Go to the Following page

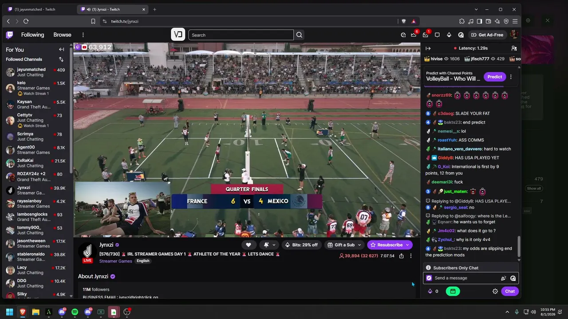pos(32,35)
